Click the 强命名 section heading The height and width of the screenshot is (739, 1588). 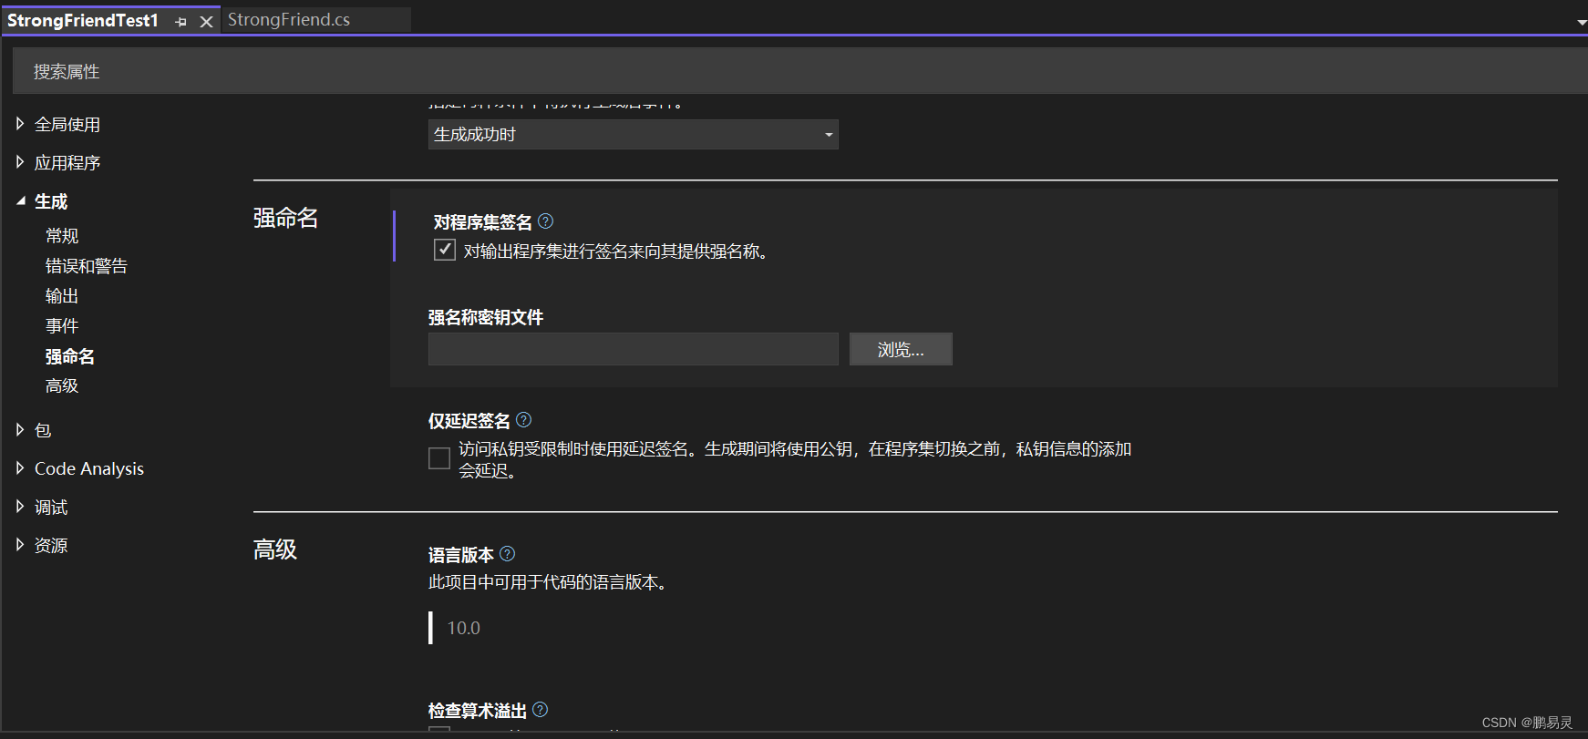coord(286,219)
